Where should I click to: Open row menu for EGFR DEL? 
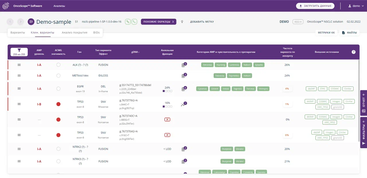pos(19,89)
